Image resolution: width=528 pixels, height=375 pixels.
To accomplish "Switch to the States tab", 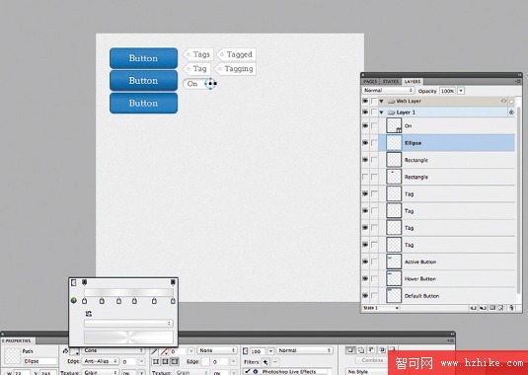I will point(391,82).
